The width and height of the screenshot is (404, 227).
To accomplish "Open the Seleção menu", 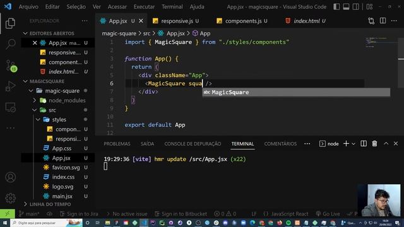I will click(76, 7).
